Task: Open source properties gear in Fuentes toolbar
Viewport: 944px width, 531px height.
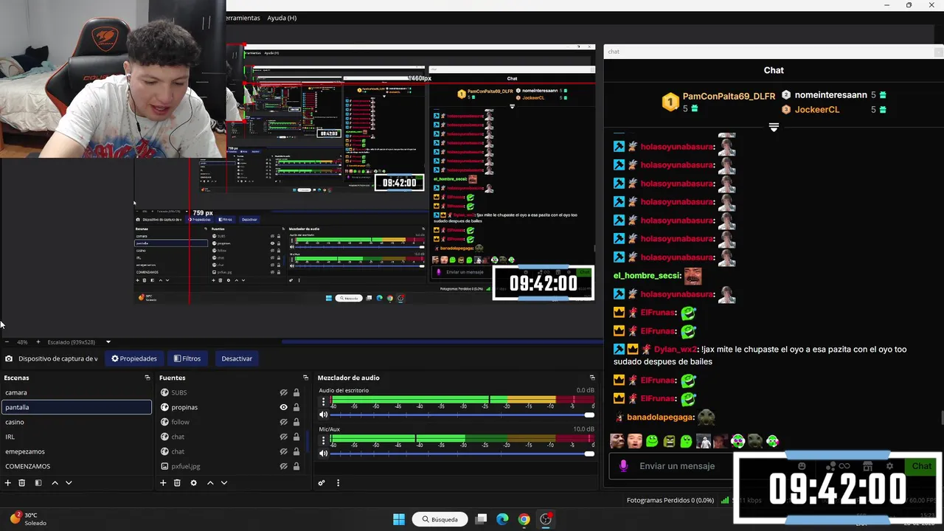Action: (193, 483)
